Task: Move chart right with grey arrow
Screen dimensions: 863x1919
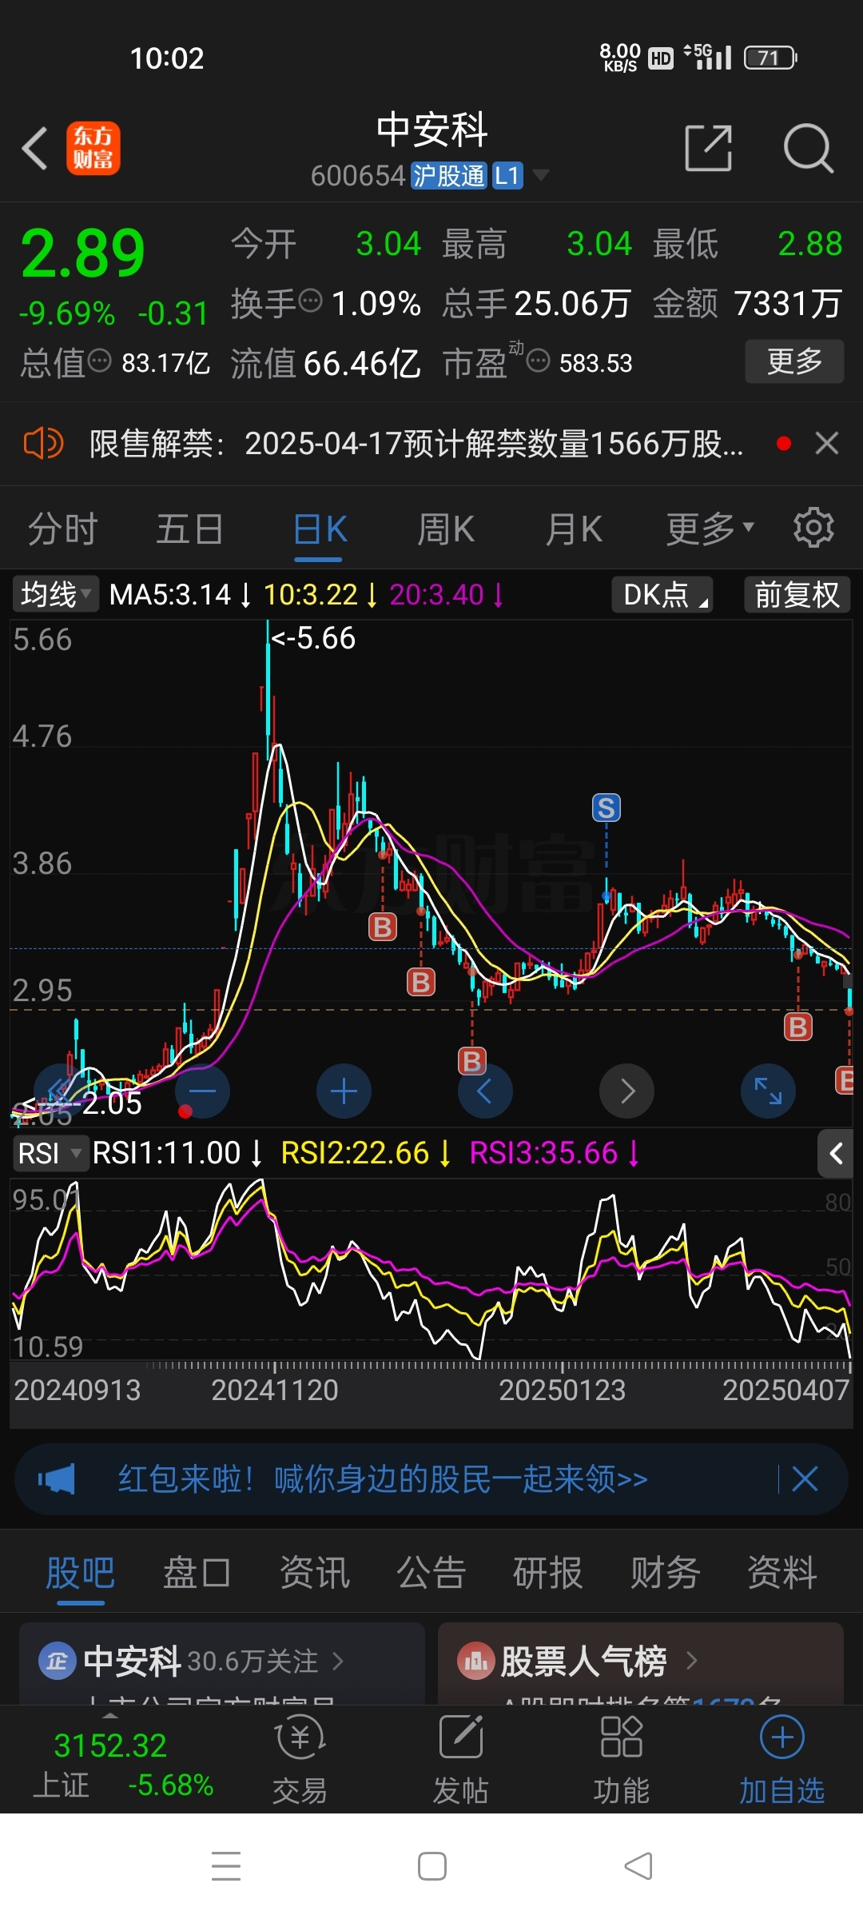Action: click(x=626, y=1091)
